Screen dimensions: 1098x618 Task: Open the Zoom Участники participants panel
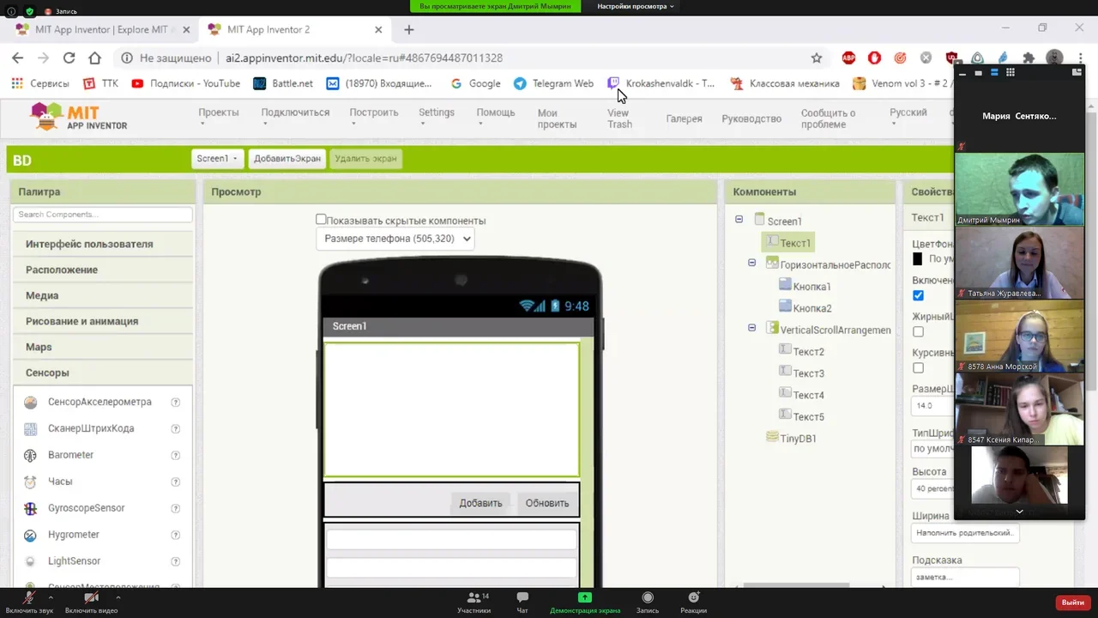coord(474,603)
